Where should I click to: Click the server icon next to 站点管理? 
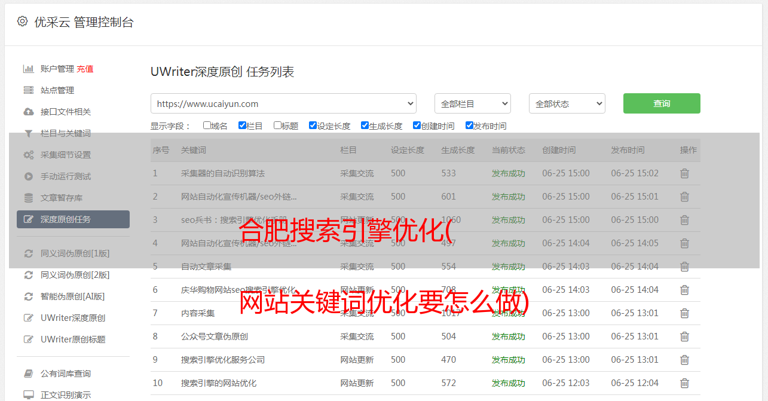pyautogui.click(x=28, y=90)
